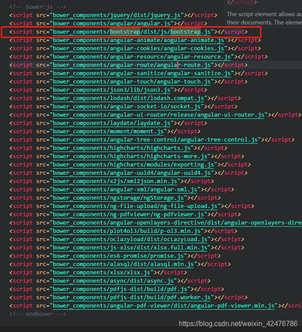Click the json3.js script path
The height and width of the screenshot is (332, 302).
coord(111,90)
